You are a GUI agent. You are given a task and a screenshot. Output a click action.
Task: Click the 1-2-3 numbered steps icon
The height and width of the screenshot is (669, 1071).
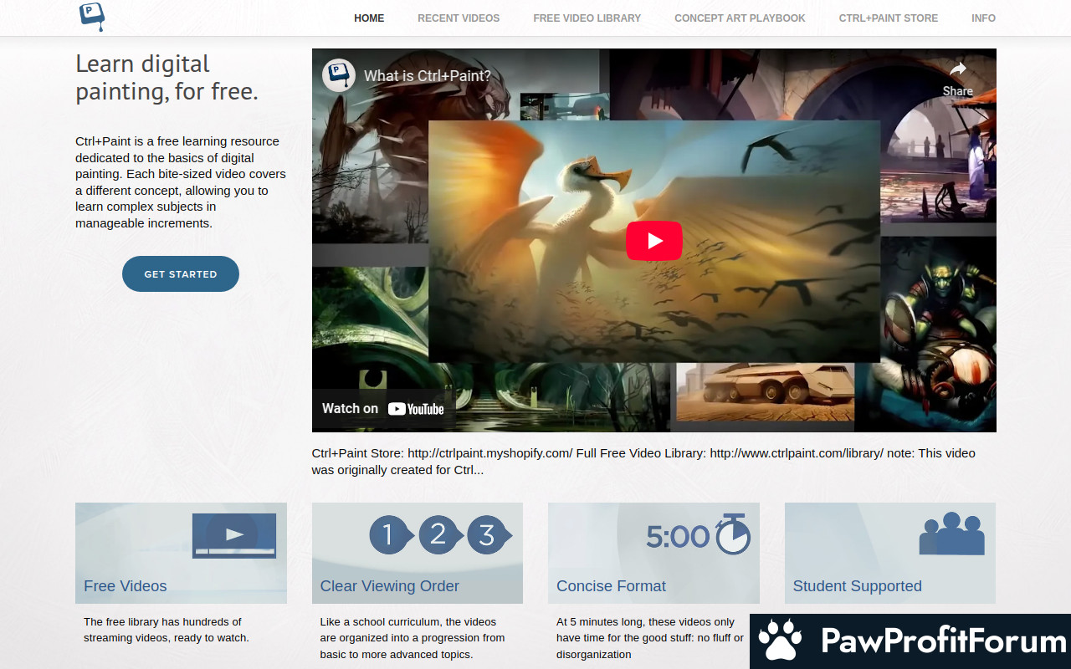[x=440, y=535]
